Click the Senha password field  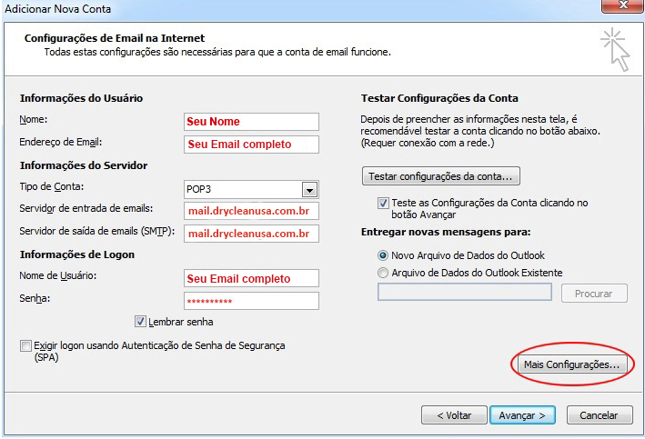(251, 301)
